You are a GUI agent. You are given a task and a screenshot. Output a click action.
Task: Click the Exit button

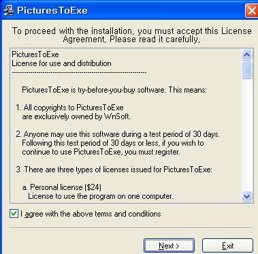point(227,246)
